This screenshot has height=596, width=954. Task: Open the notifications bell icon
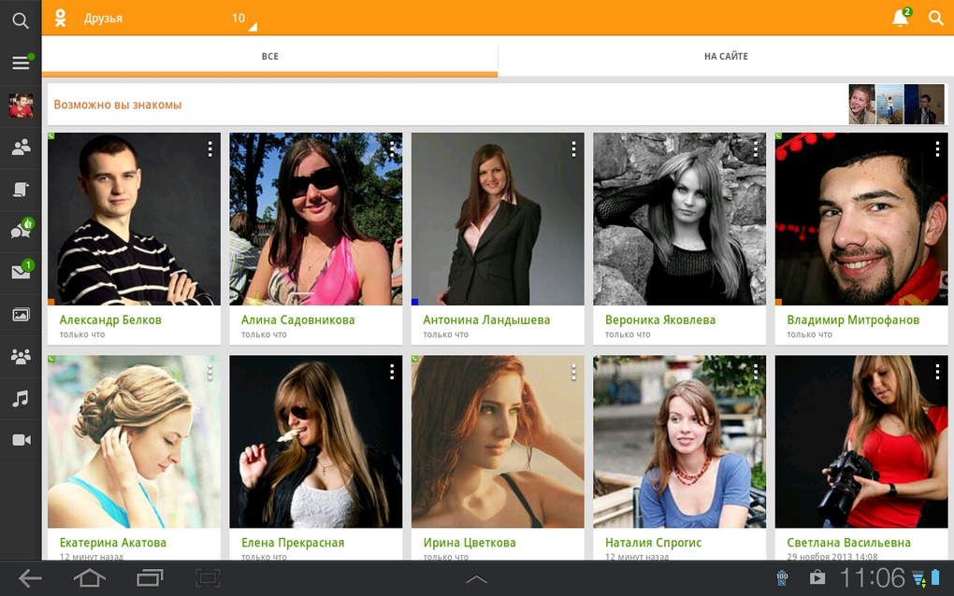[x=901, y=18]
